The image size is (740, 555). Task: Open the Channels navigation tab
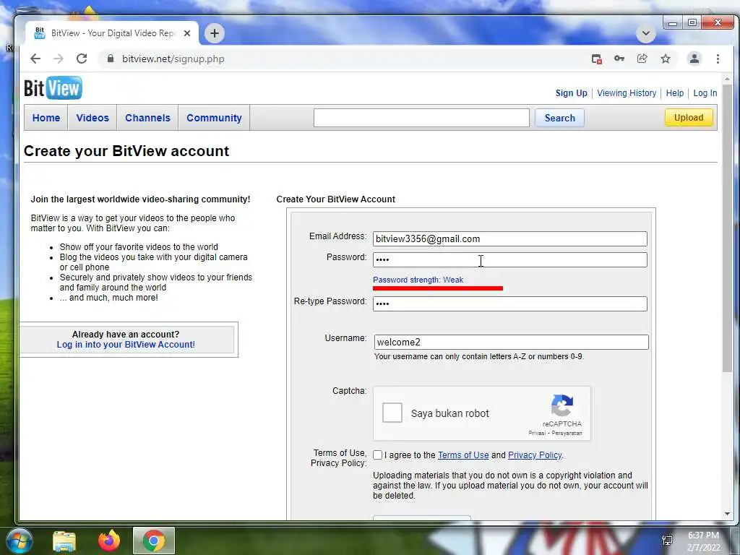click(147, 118)
